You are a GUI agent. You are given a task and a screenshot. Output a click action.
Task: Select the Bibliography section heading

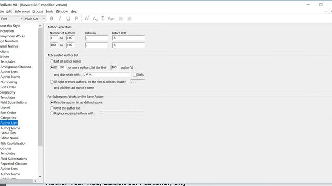click(x=8, y=92)
